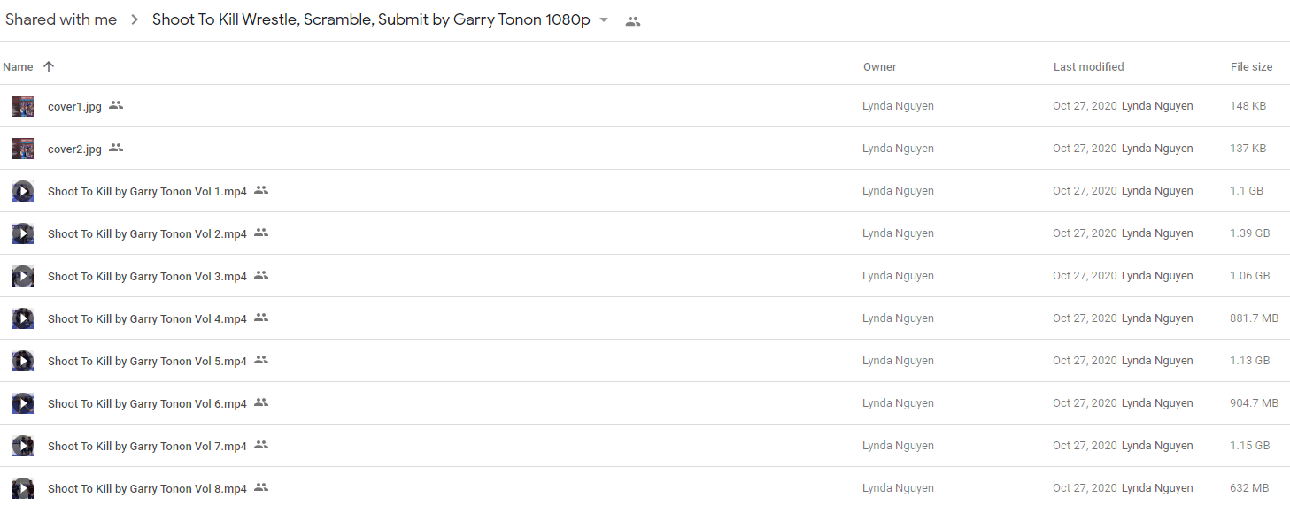Toggle the sort direction arrow next to Name
1290x505 pixels.
point(49,66)
